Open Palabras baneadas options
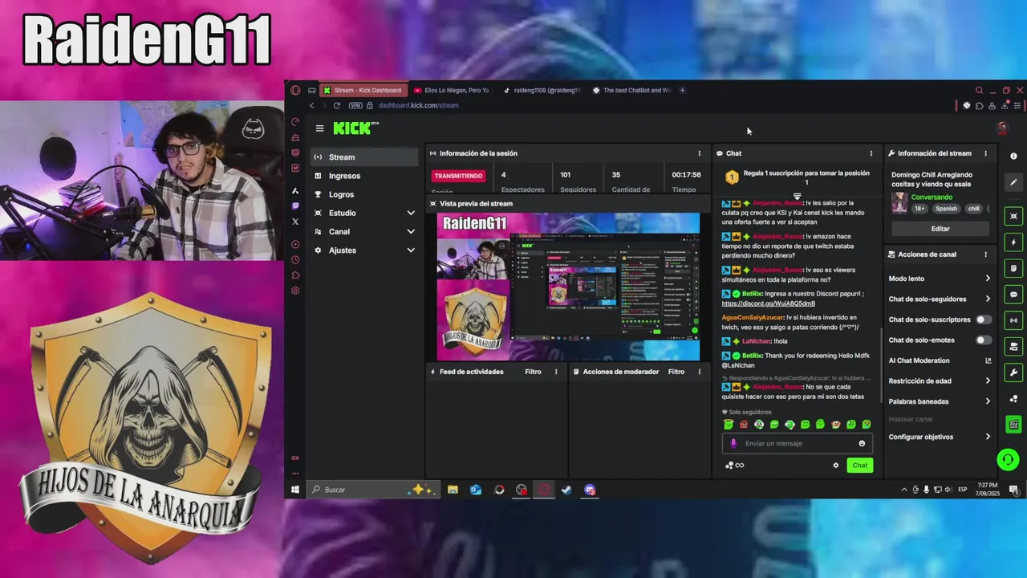 [x=939, y=401]
